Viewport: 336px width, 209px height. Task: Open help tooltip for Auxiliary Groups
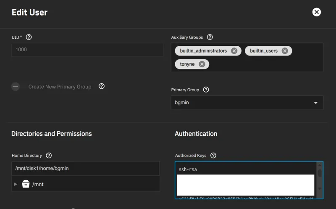[210, 37]
